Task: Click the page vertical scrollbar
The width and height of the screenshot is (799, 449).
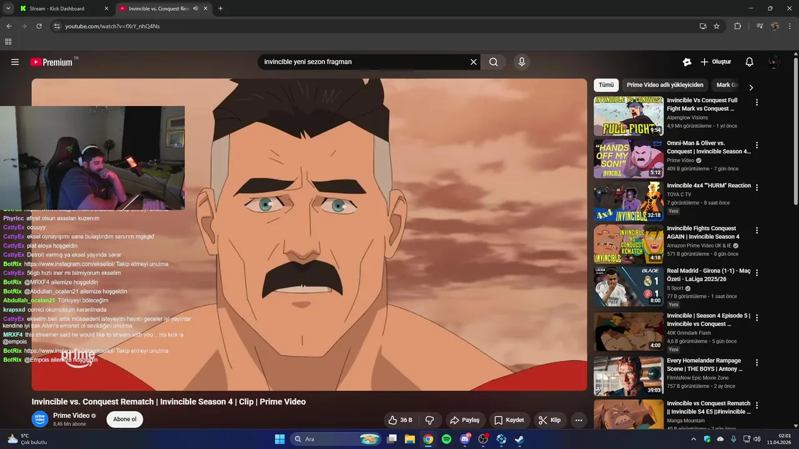Action: point(795,131)
